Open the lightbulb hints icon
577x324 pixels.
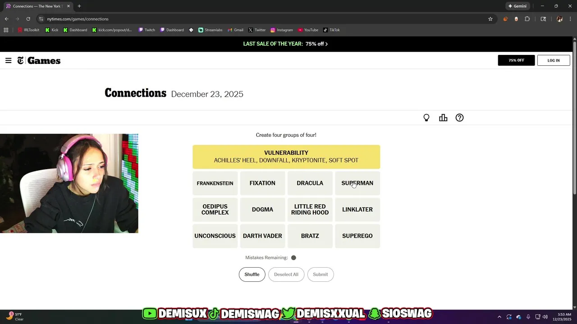(x=426, y=118)
